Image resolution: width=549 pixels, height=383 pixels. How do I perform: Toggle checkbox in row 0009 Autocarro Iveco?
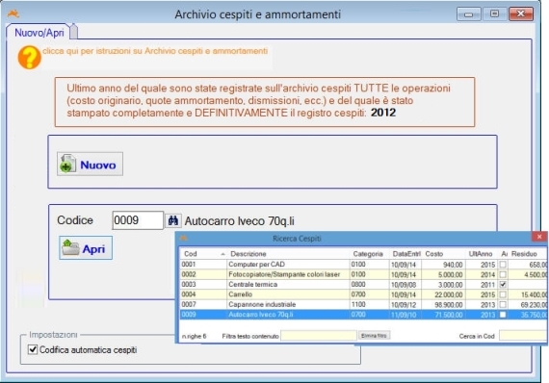[503, 315]
